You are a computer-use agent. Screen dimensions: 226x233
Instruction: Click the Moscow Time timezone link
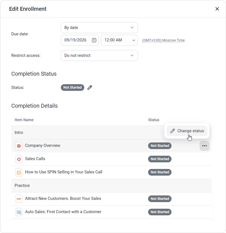163,40
